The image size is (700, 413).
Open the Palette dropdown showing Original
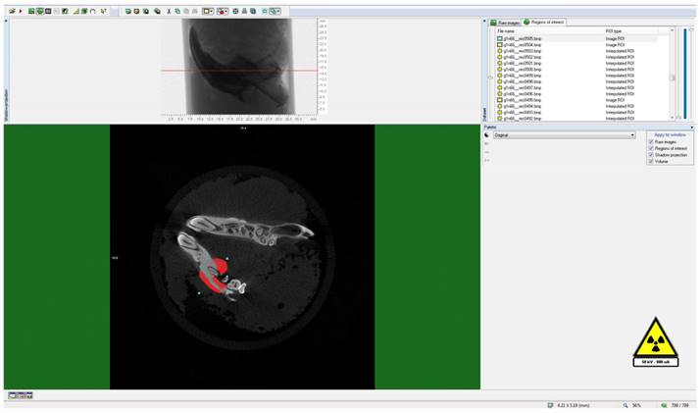[x=565, y=134]
